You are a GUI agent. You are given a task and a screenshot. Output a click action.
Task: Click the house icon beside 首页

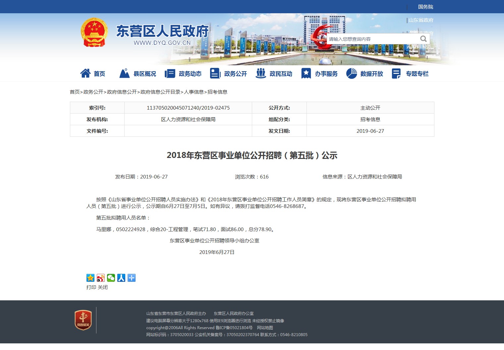point(85,74)
